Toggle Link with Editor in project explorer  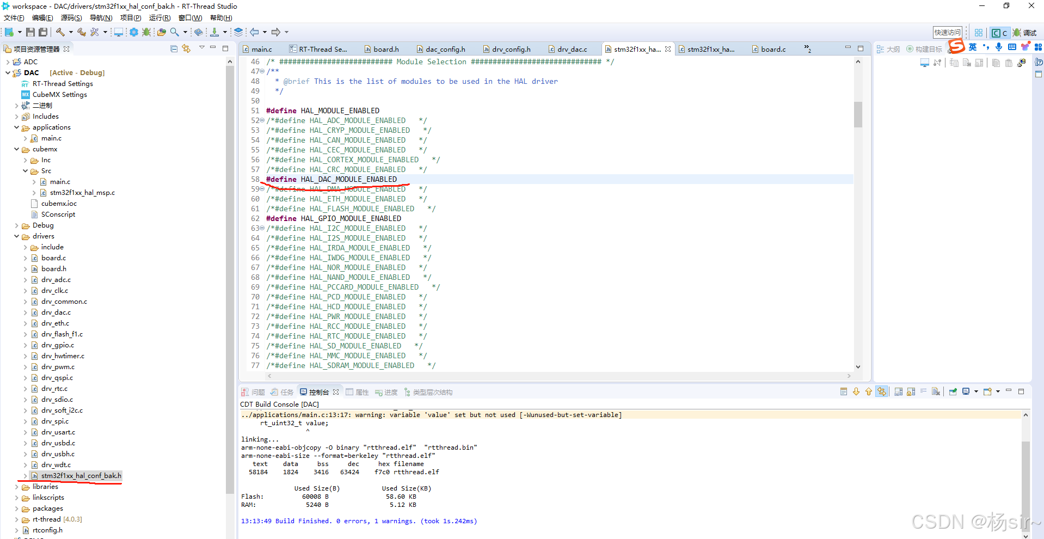point(187,48)
